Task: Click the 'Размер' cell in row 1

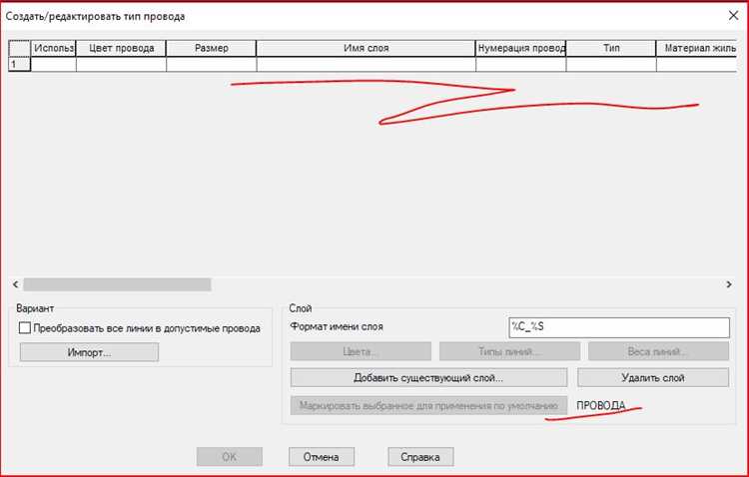Action: pyautogui.click(x=211, y=64)
